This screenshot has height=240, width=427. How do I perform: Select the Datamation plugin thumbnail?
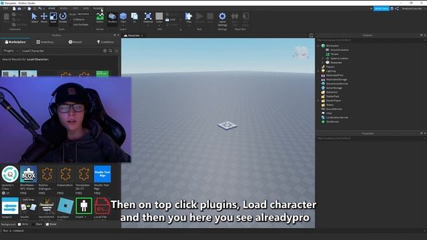65,174
